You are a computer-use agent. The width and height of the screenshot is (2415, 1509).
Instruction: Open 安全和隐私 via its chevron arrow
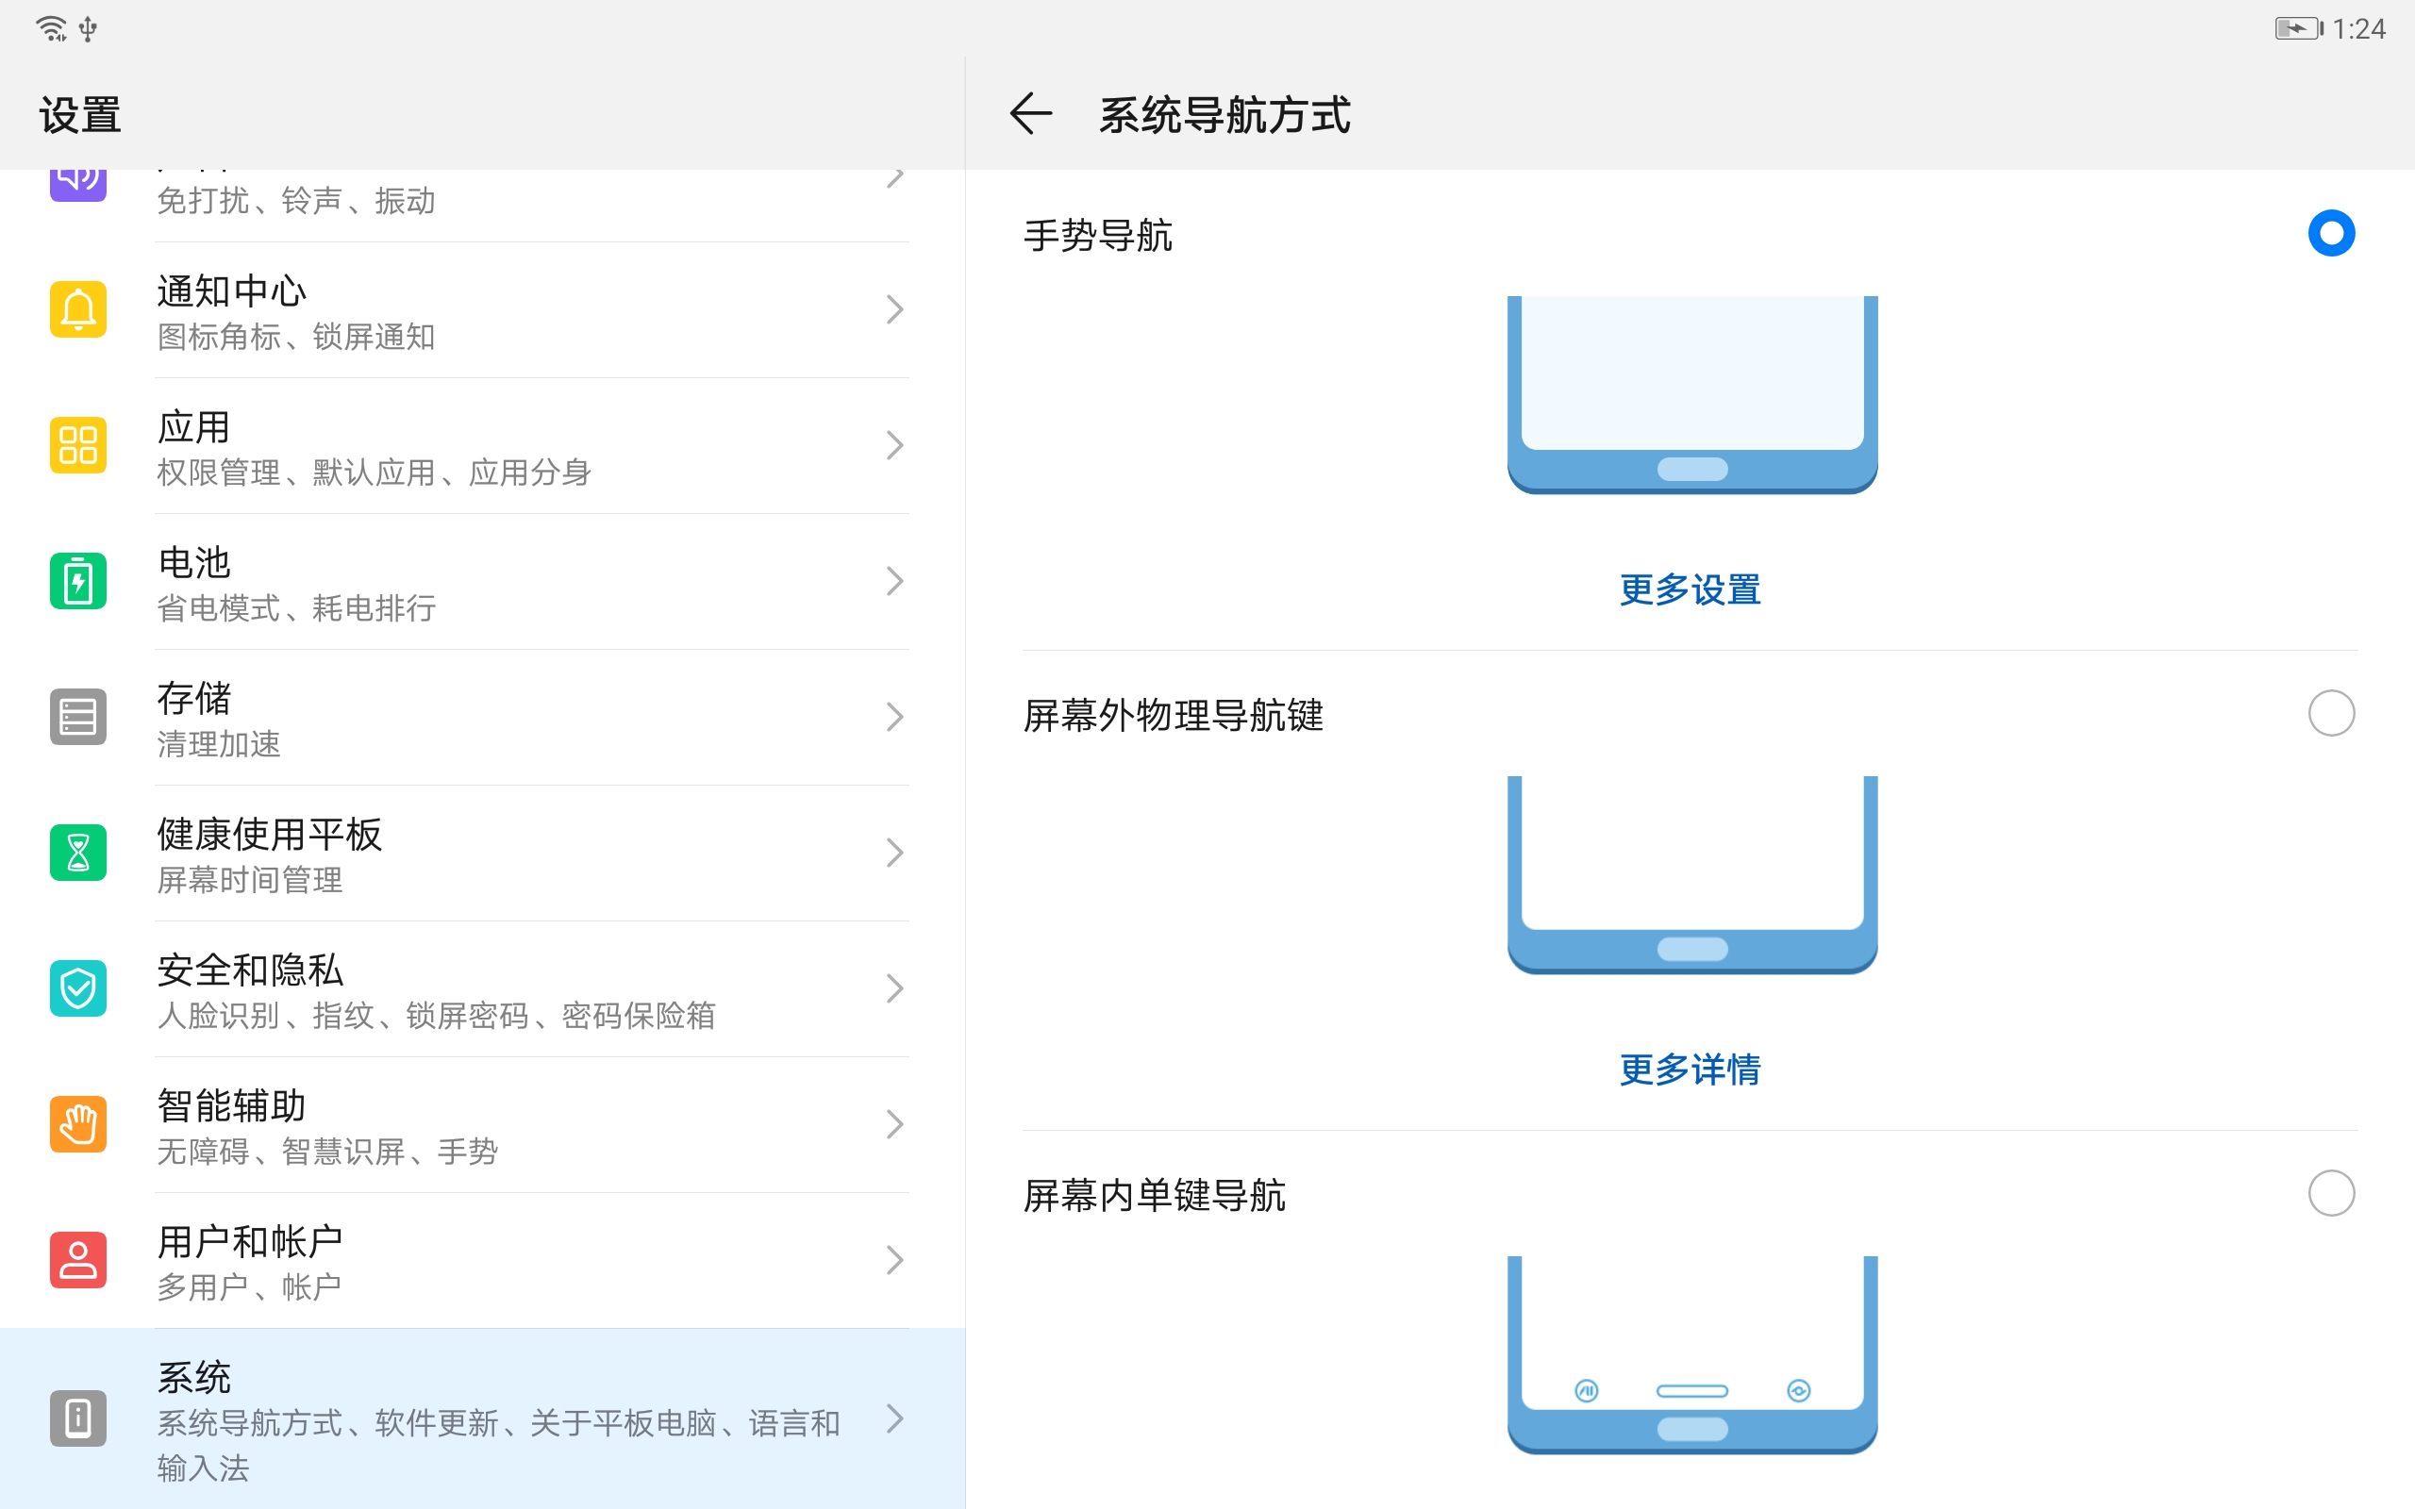pyautogui.click(x=895, y=988)
